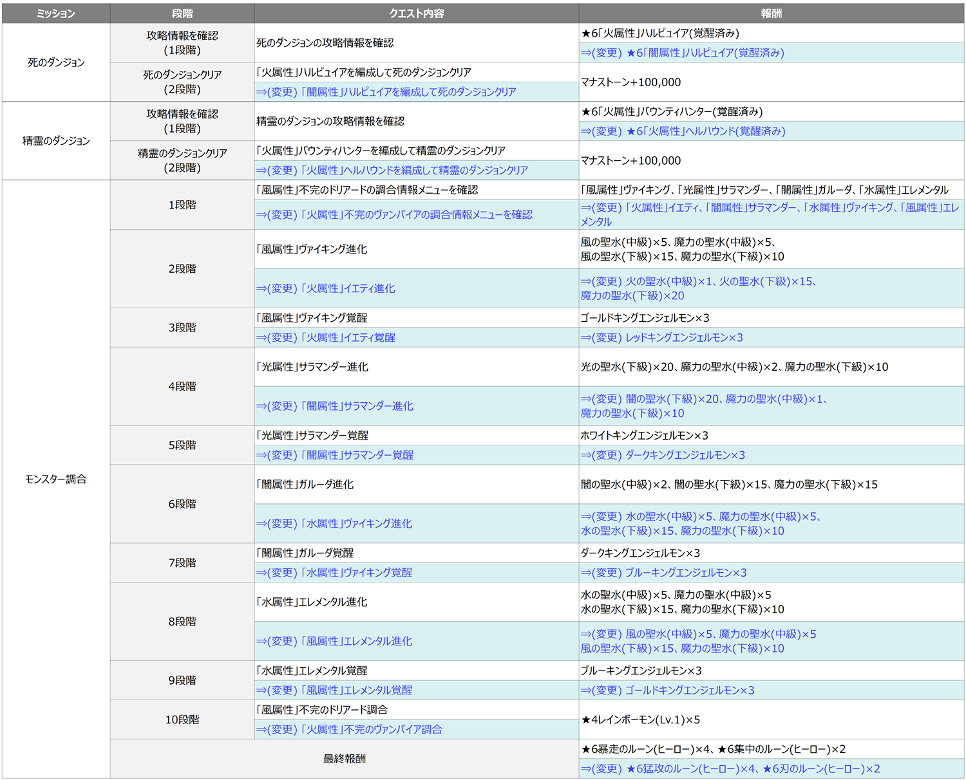Click the ミッション column header

pyautogui.click(x=56, y=14)
